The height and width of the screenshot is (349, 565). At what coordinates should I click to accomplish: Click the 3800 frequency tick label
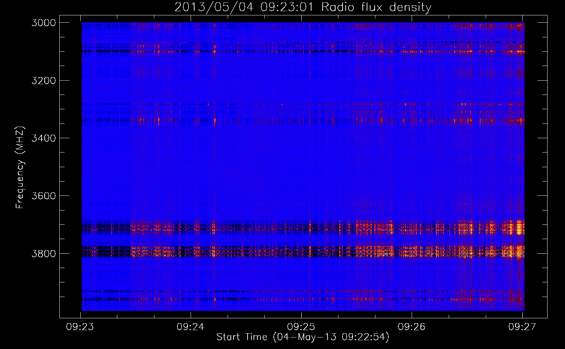(44, 253)
